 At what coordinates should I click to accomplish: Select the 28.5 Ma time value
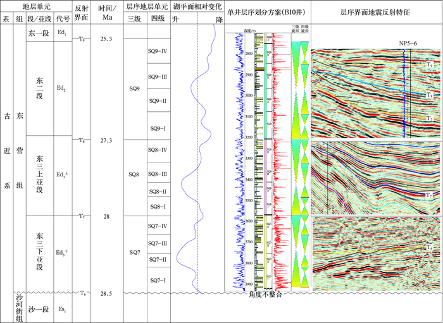[x=106, y=294]
